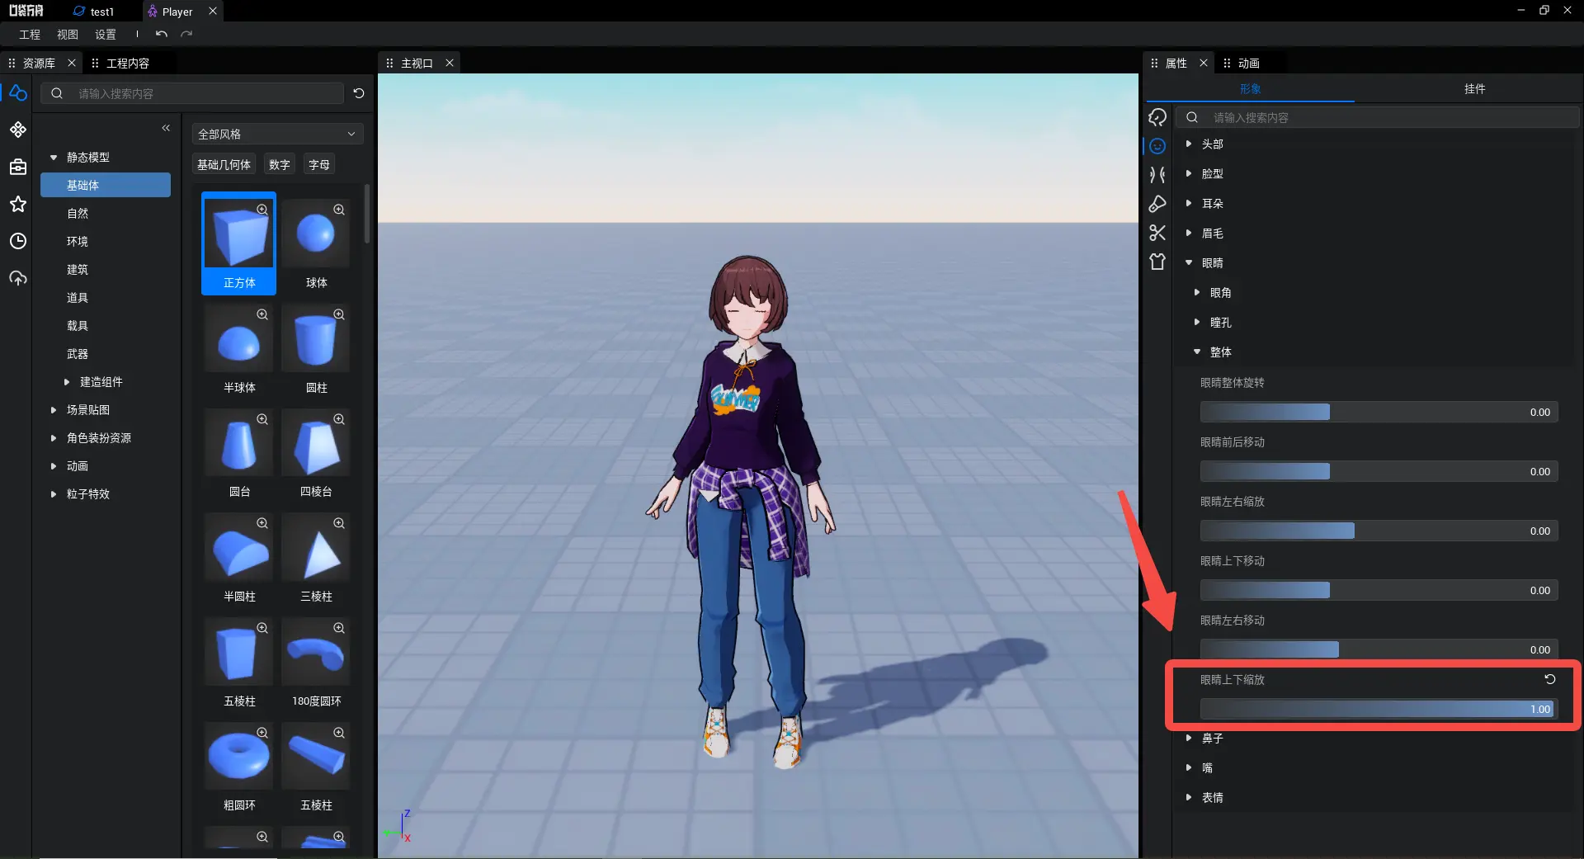Zoom preview of the 正方体 thumbnail

262,210
